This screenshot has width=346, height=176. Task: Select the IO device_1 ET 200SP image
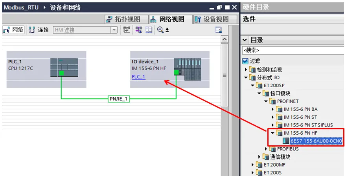(188, 69)
